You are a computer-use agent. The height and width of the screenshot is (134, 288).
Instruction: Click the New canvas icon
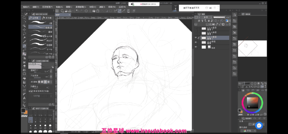coord(62,11)
